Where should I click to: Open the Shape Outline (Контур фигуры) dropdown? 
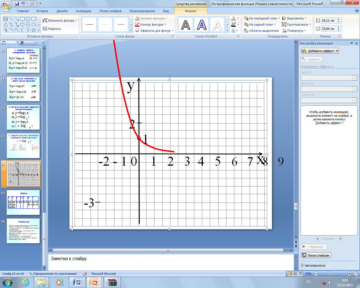[151, 24]
